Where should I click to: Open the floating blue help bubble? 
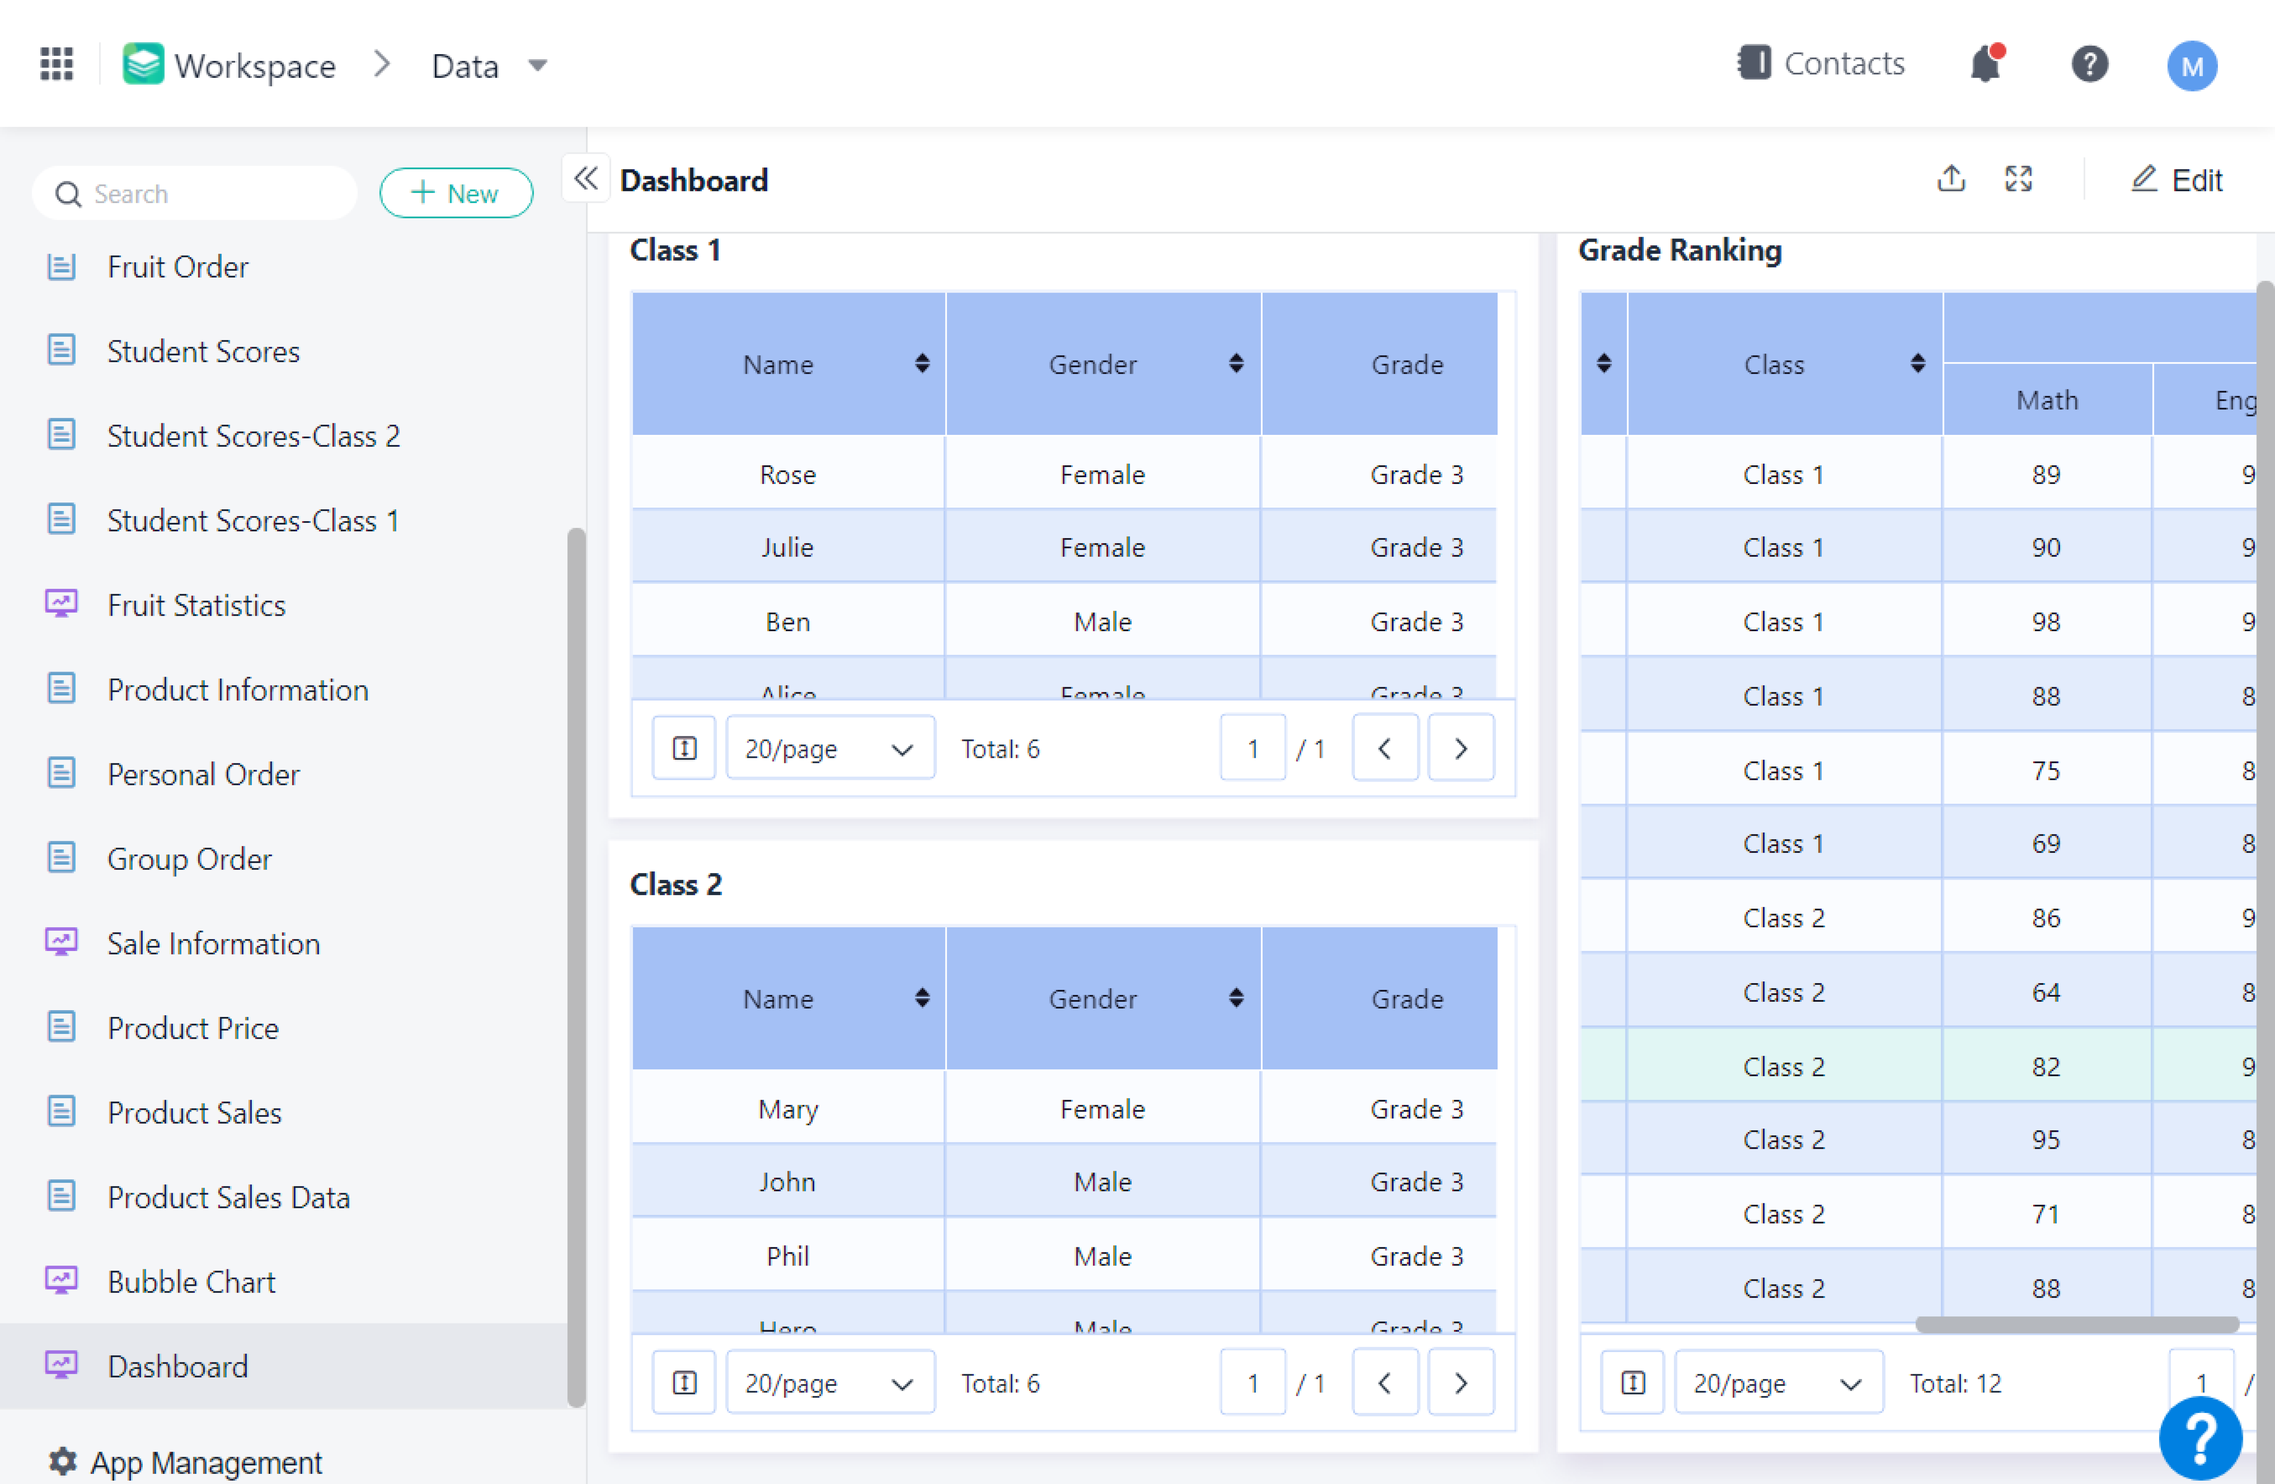pyautogui.click(x=2201, y=1438)
